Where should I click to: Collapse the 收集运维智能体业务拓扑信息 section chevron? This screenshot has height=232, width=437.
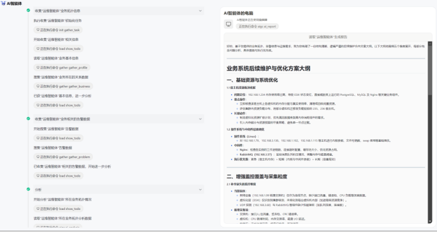[200, 11]
